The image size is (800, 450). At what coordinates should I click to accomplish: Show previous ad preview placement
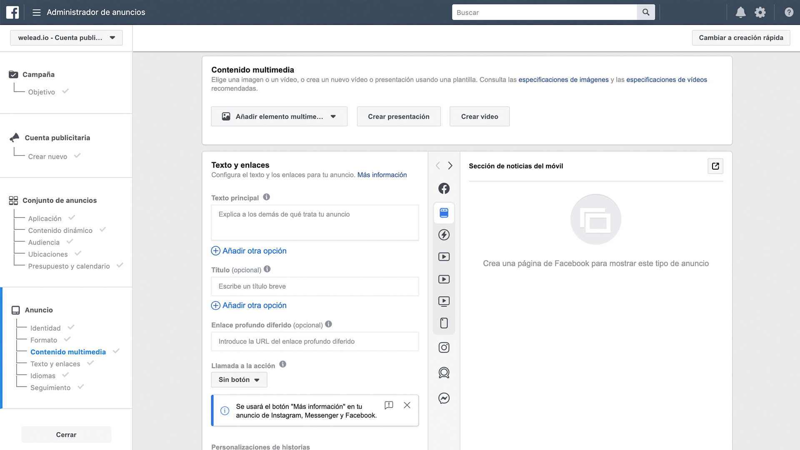tap(438, 166)
